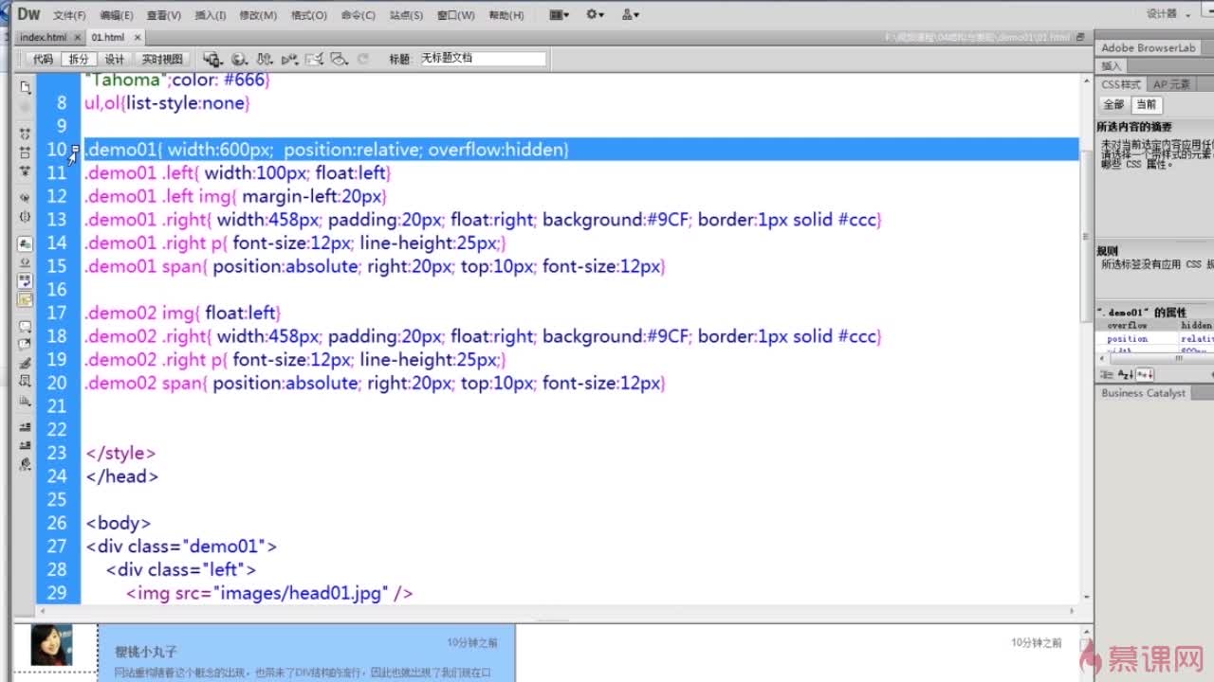1214x682 pixels.
Task: Click the collapse full tag icon
Action: click(26, 130)
